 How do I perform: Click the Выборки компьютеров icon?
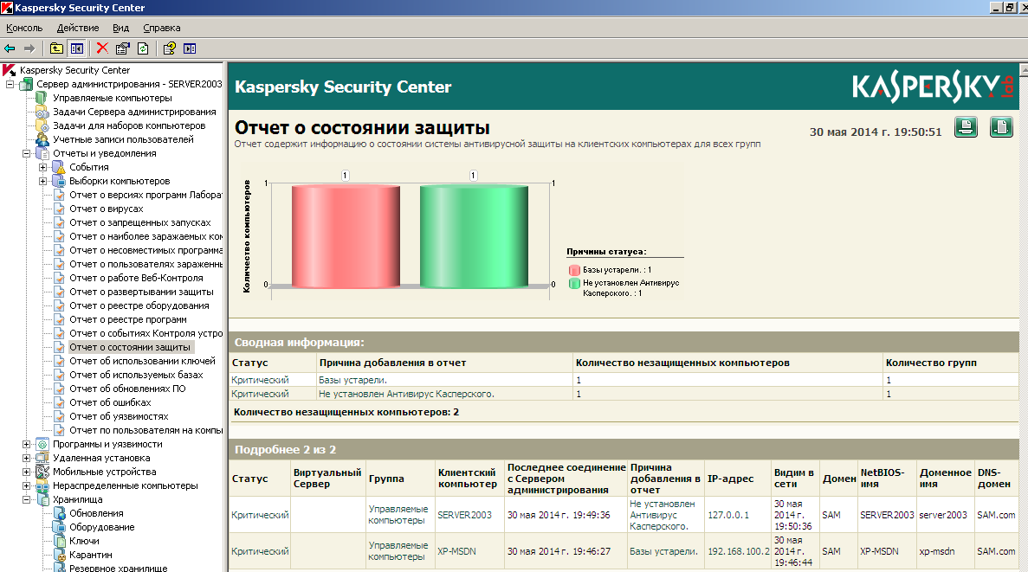click(59, 181)
